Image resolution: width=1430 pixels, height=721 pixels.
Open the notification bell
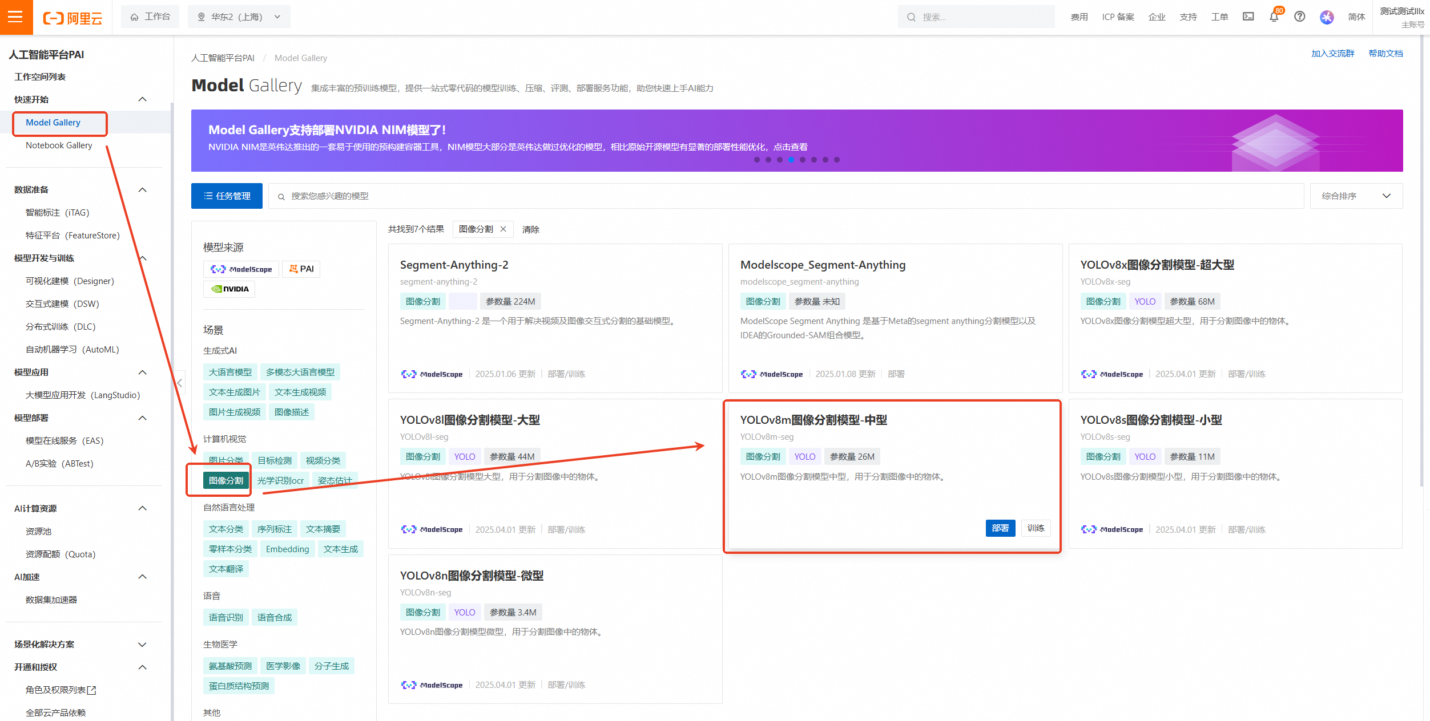click(x=1274, y=17)
